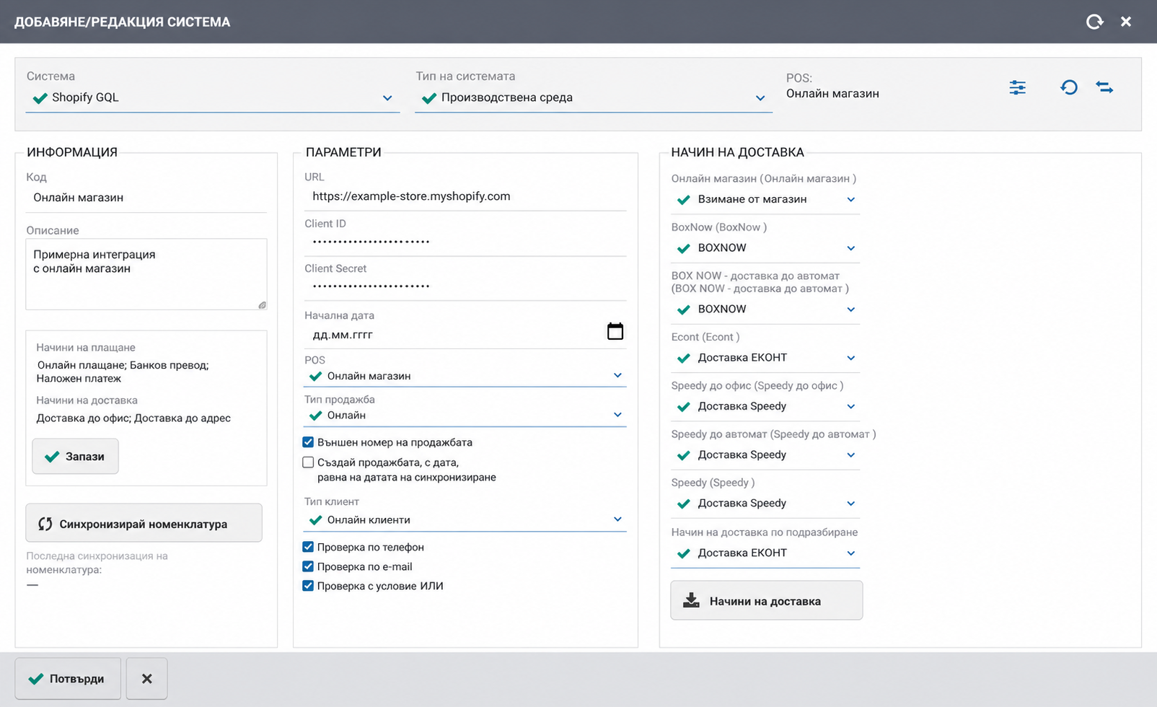1157x707 pixels.
Task: Open Начин на доставка по подразбиране dropdown
Action: click(765, 553)
